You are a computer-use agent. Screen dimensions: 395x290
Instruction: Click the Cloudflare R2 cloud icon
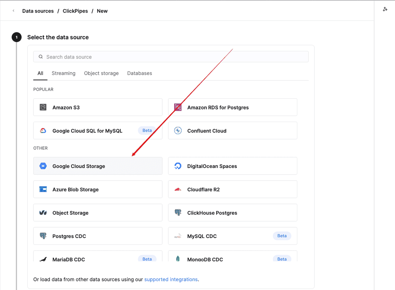(178, 189)
